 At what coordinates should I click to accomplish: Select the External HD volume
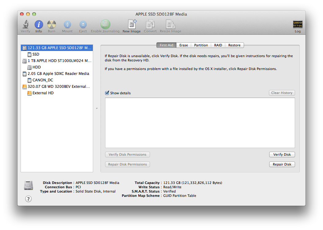click(57, 93)
